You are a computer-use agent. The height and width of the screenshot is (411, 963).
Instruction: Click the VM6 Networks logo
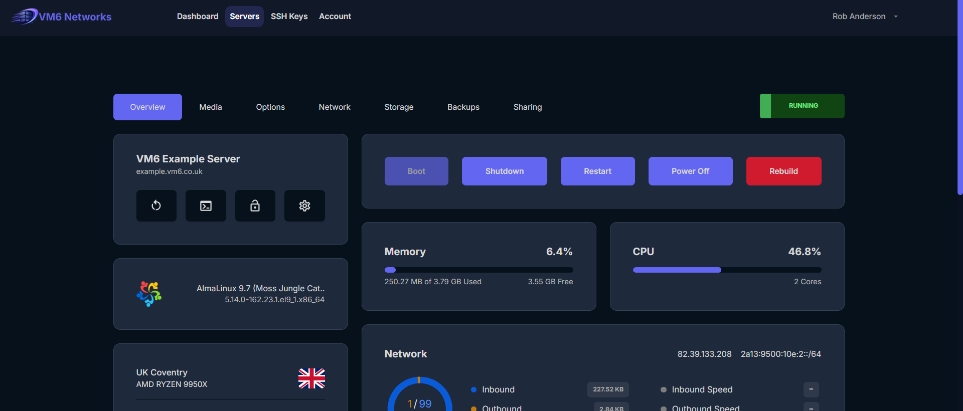[x=61, y=17]
